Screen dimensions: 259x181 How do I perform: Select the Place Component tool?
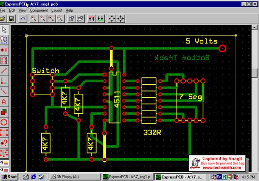point(4,60)
